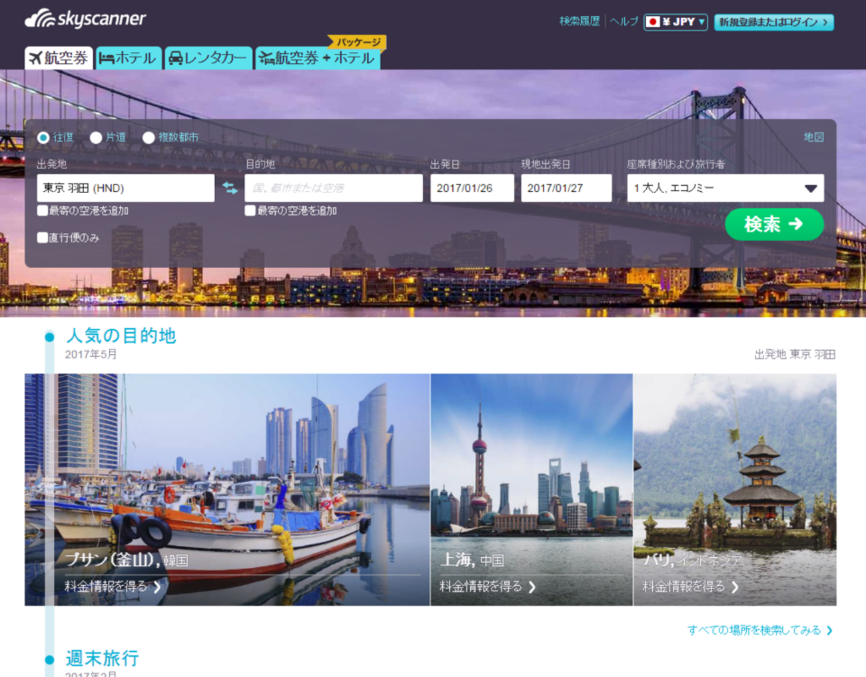Click the 週末旅行 heading
The height and width of the screenshot is (677, 866).
coord(102,658)
